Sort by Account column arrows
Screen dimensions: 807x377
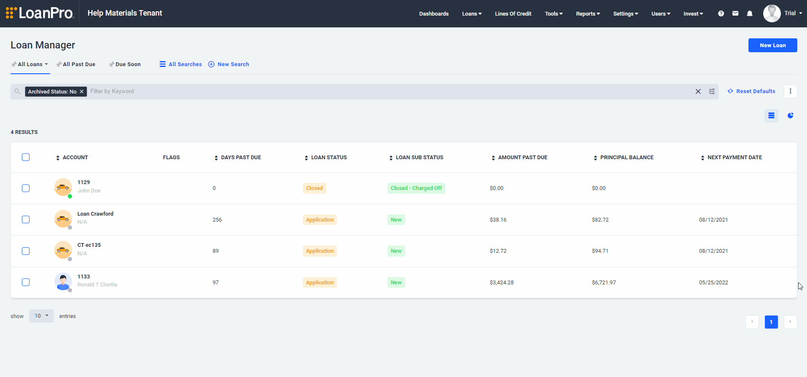coord(58,158)
